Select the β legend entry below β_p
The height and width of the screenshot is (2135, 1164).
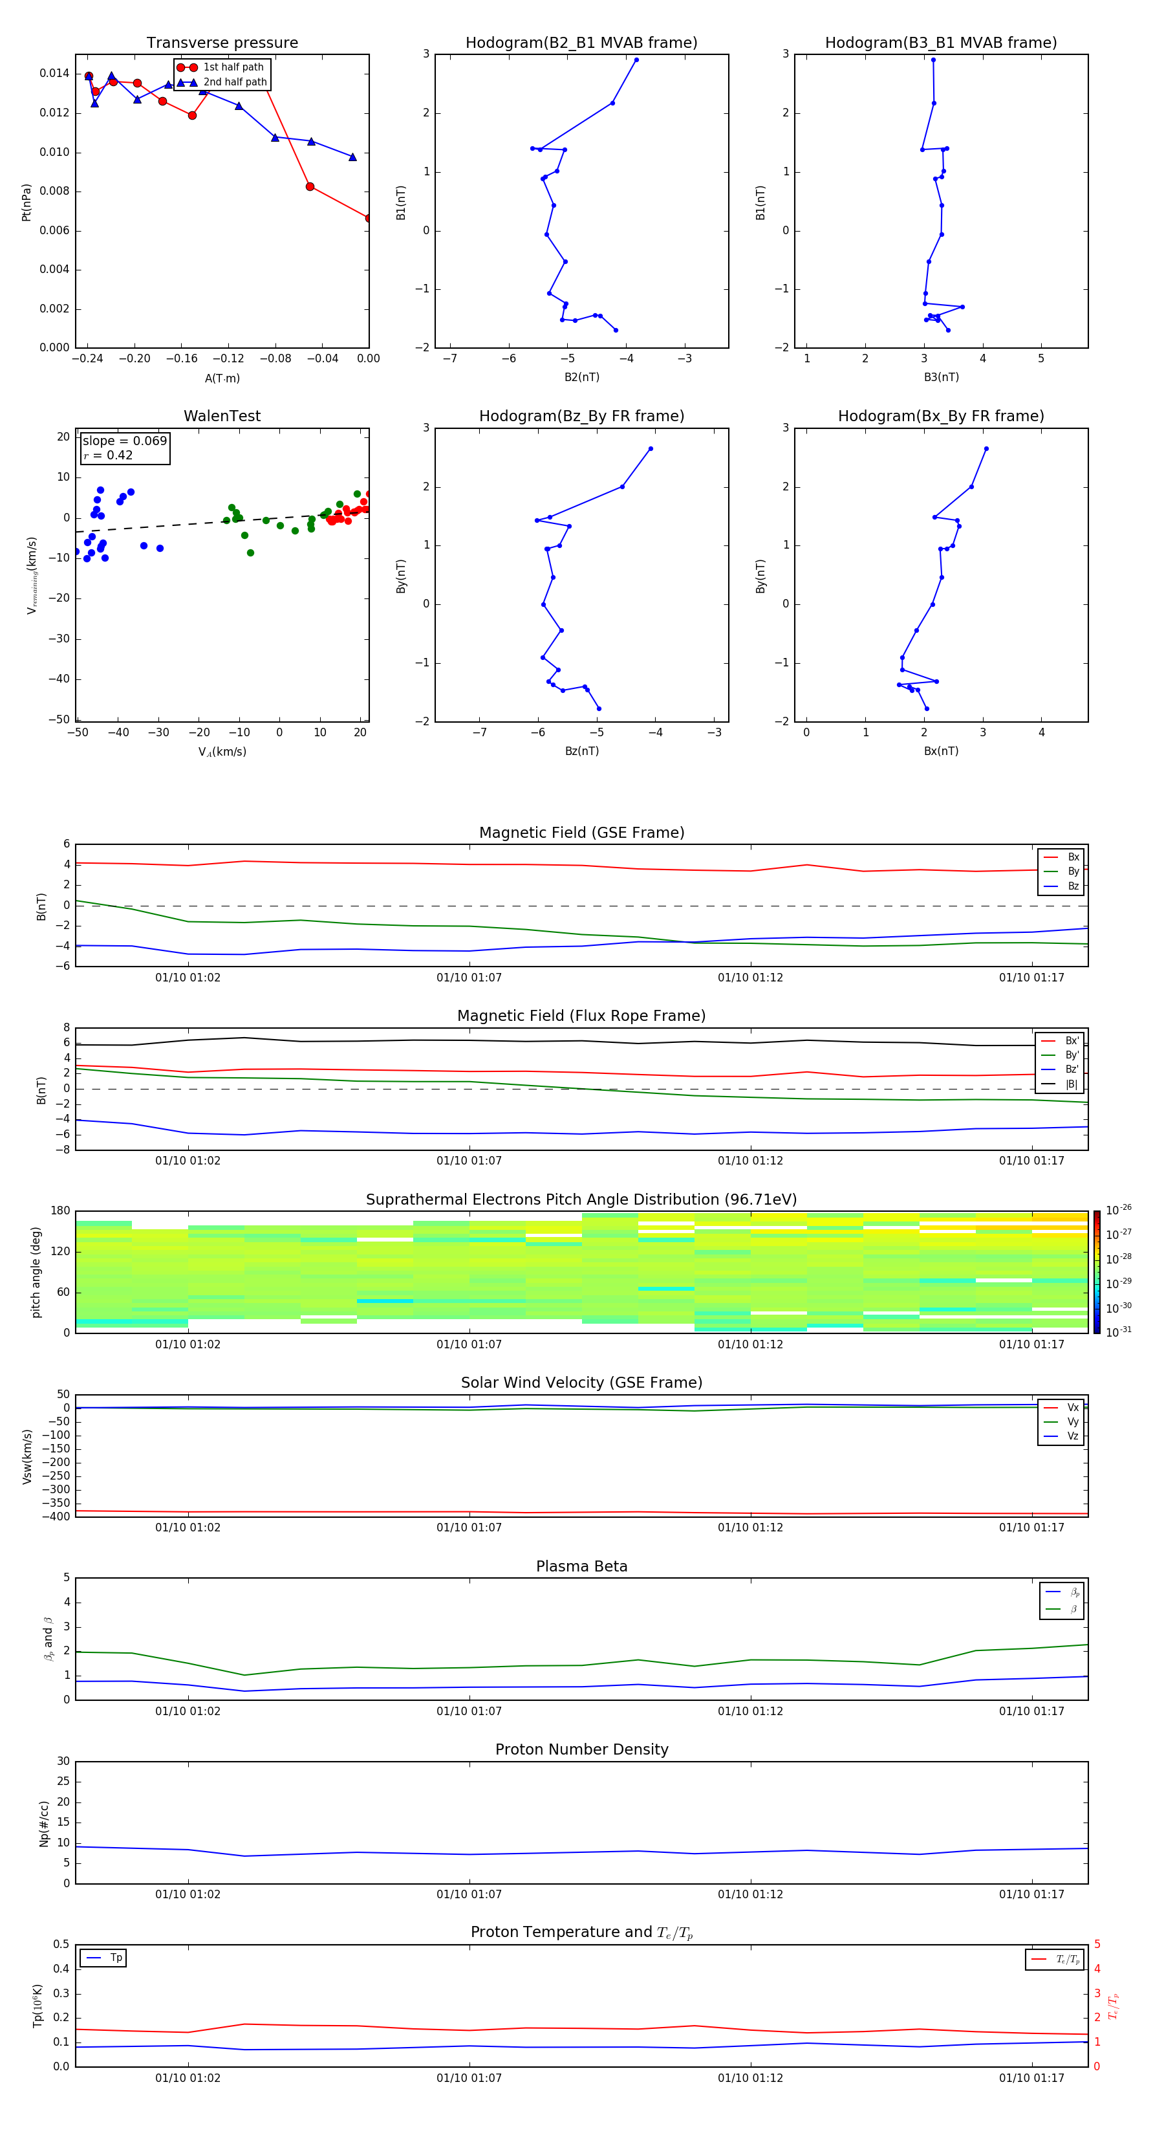click(x=1062, y=1610)
